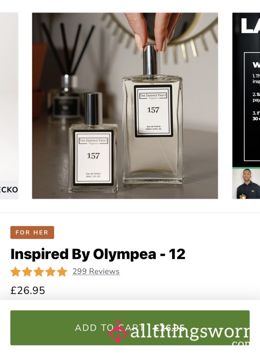Click the pink hanger watermark icon
Image resolution: width=260 pixels, height=355 pixels.
click(118, 331)
